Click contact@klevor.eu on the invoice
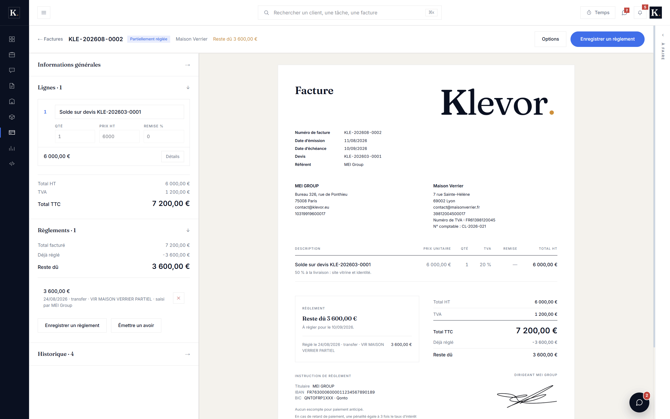670x419 pixels. pos(312,207)
